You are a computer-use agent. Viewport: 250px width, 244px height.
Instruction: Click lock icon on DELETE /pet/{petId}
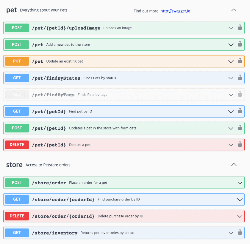[240, 145]
